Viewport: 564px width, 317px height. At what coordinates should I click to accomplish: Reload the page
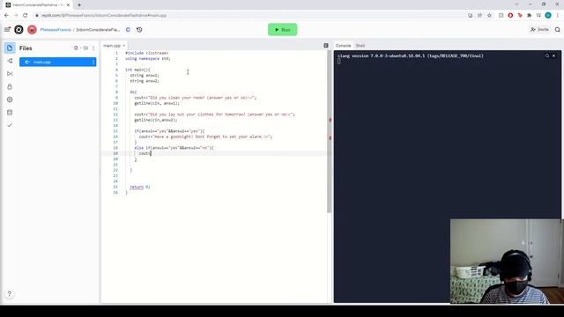tap(26, 16)
